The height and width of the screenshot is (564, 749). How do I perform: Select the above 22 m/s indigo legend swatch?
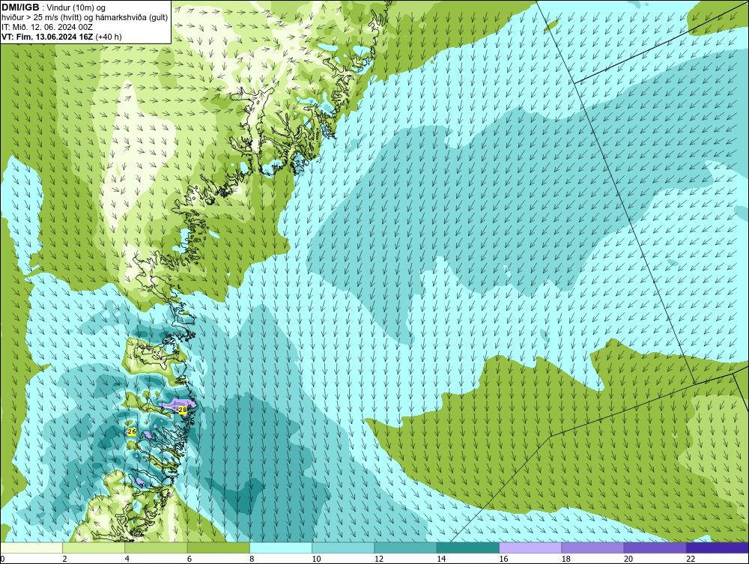pyautogui.click(x=718, y=548)
